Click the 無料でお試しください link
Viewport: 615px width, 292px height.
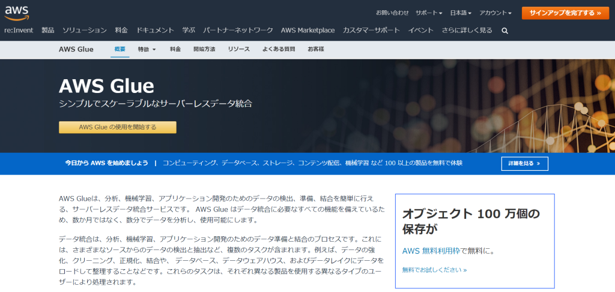pos(435,270)
